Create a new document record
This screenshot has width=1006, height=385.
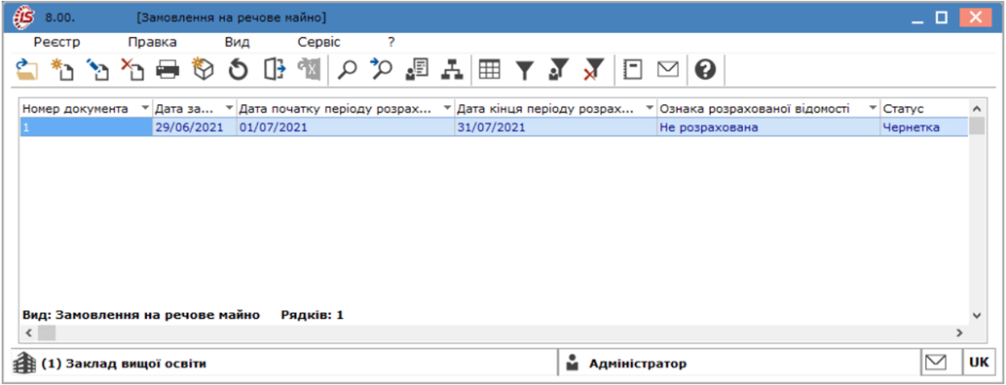[x=63, y=69]
